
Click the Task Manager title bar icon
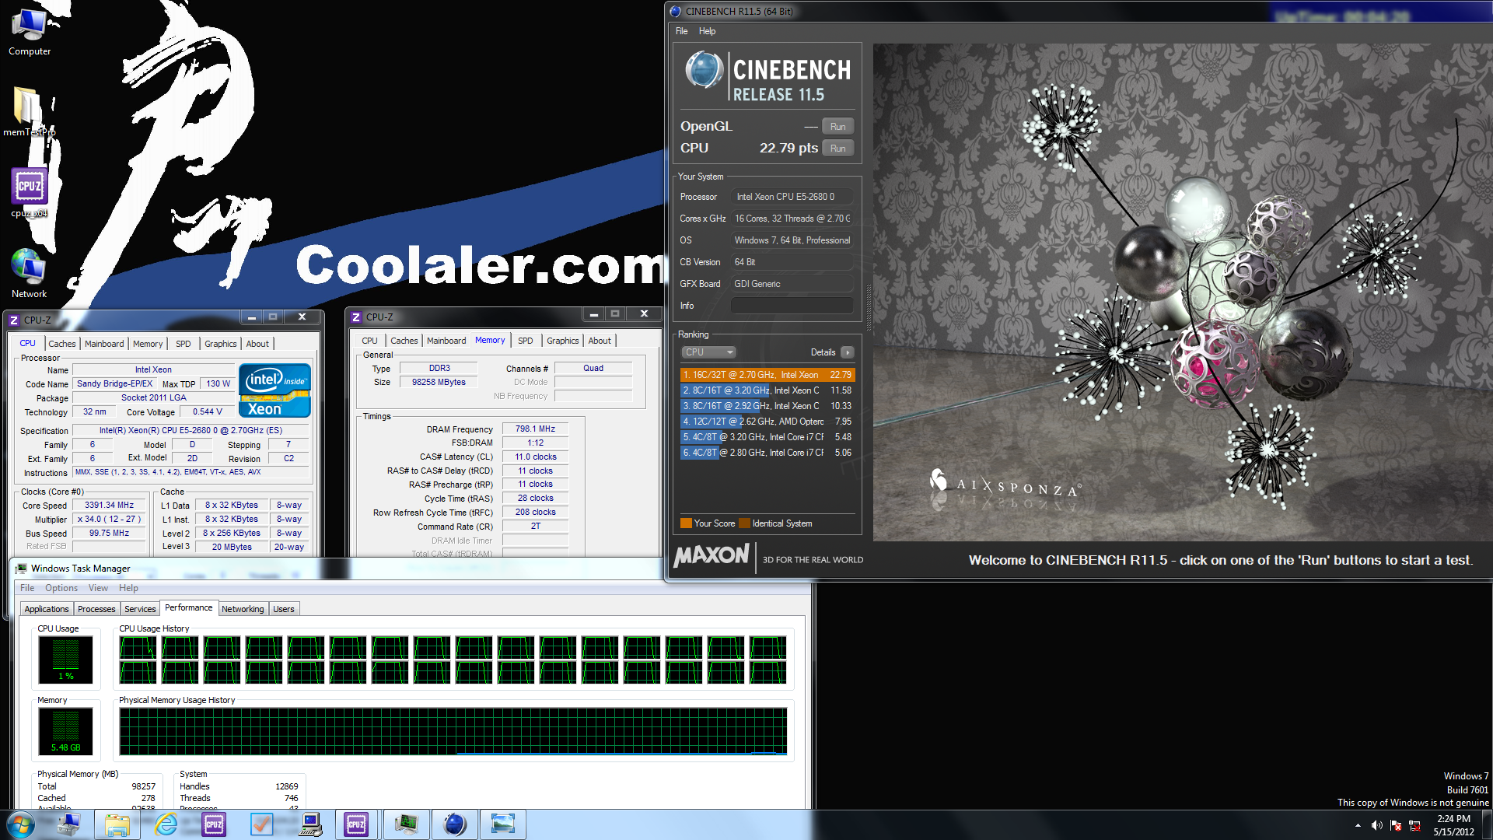click(21, 569)
